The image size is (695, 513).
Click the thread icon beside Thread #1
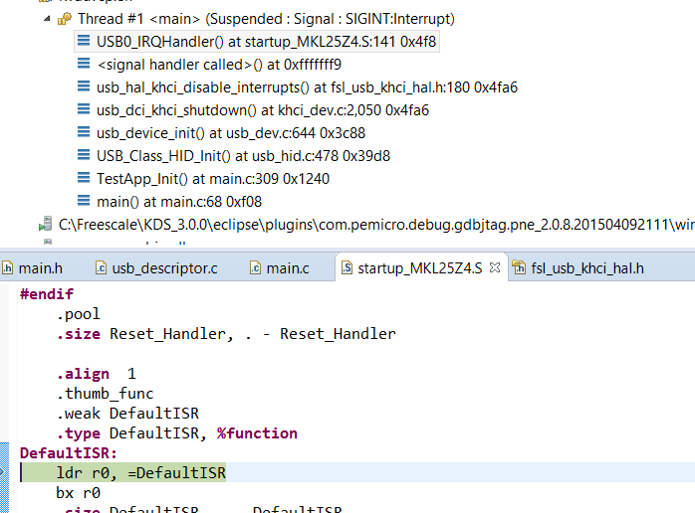coord(65,19)
